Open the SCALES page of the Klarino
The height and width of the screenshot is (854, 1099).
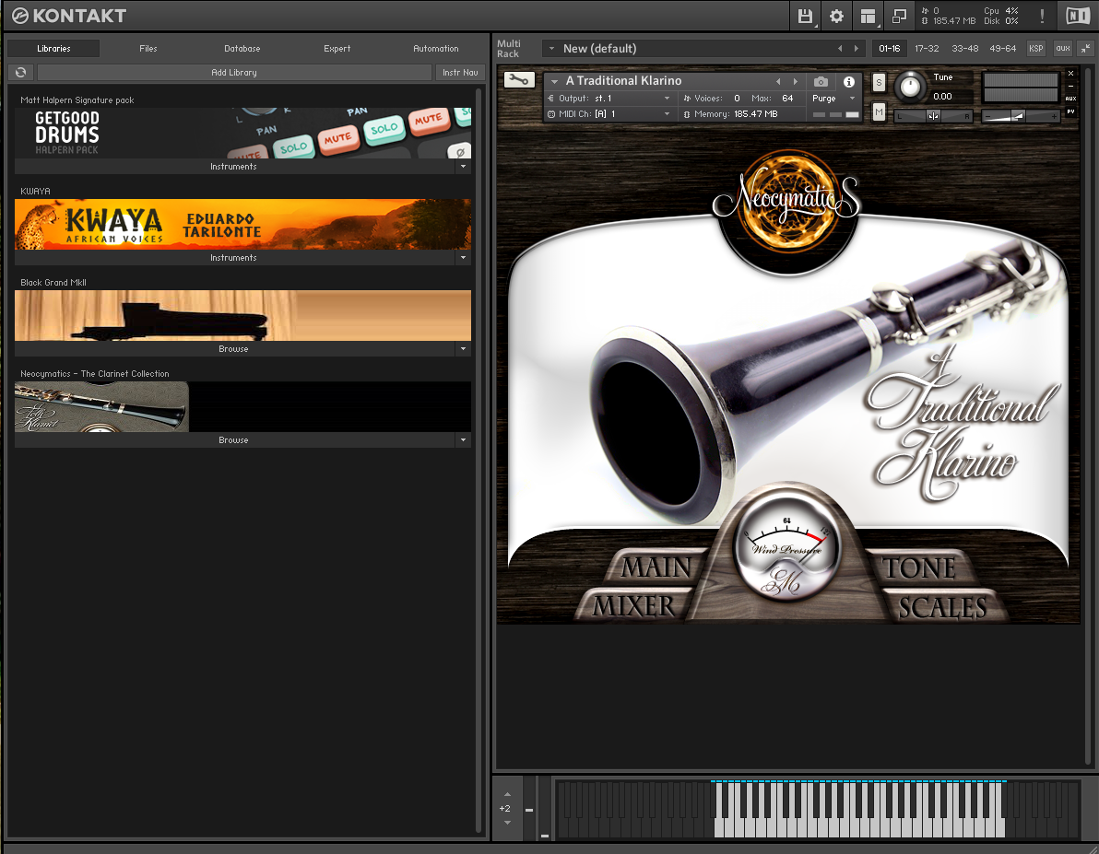tap(942, 607)
